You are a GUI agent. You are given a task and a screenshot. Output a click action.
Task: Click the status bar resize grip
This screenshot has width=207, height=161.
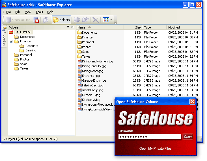click(200, 140)
